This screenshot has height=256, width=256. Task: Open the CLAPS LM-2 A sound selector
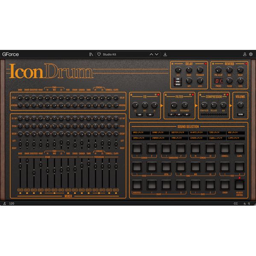click(236, 138)
